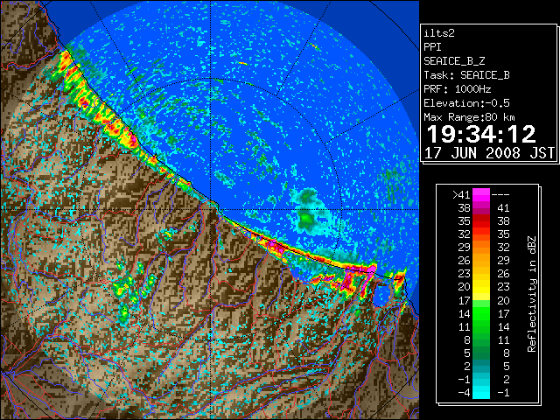Click the '17 JUN 2008 JST' date
This screenshot has height=420, width=560.
[x=489, y=153]
